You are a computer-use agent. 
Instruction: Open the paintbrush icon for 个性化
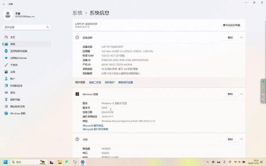coord(6,65)
